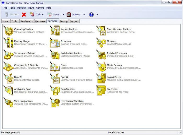
Task: Open the Fonts book icon
Action: point(55,67)
